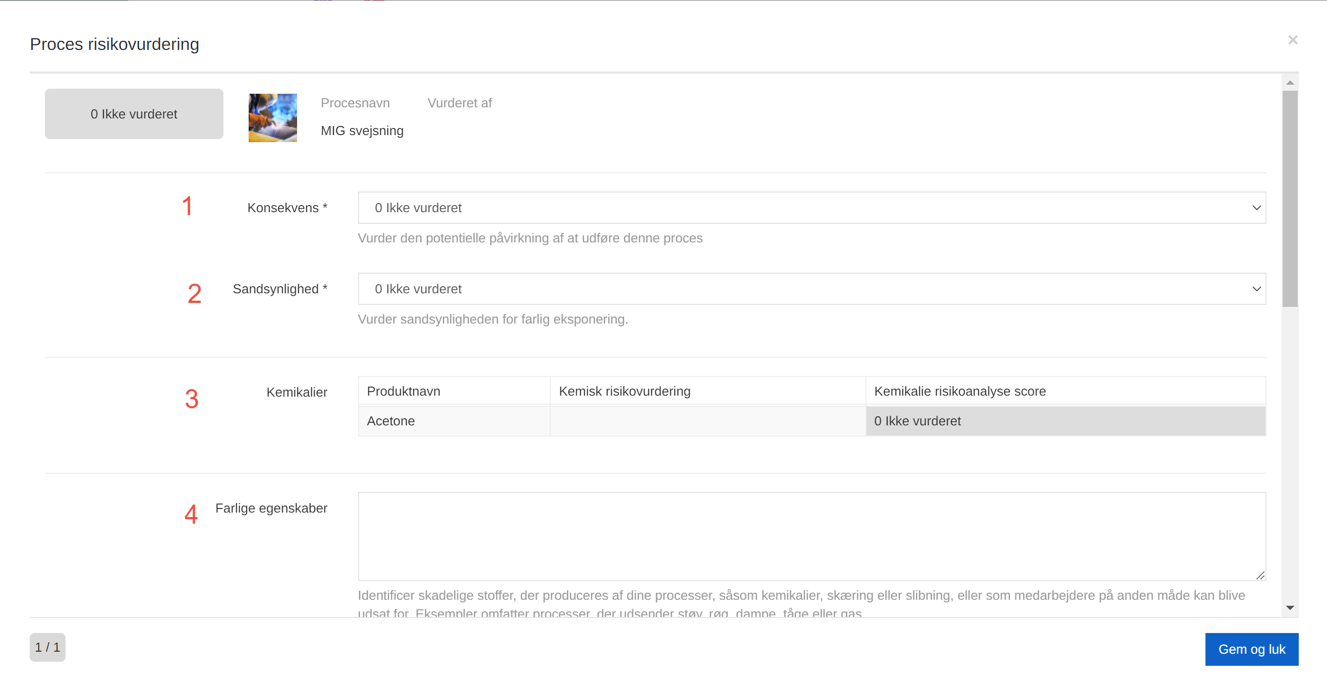Click the Konsekvens dropdown chevron arrow
The image size is (1327, 694).
(x=1256, y=208)
